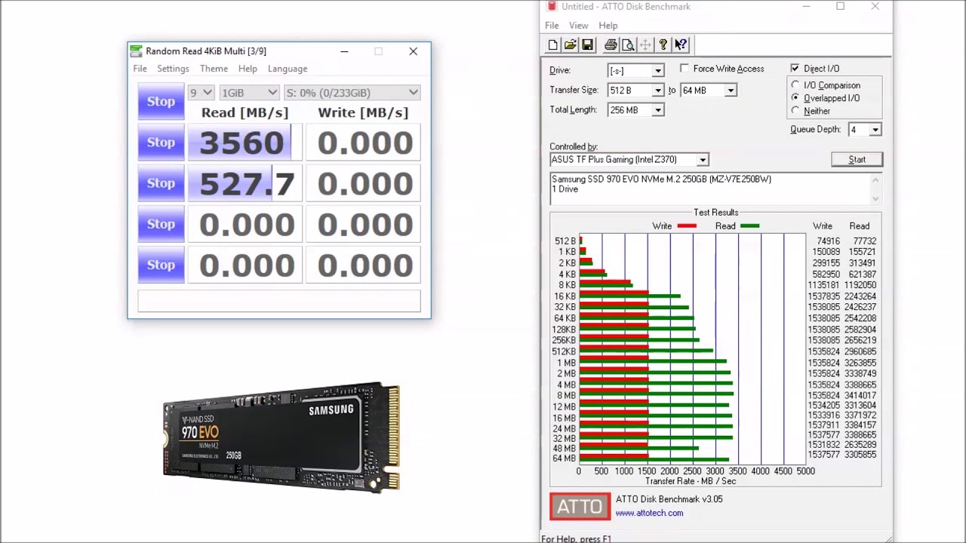Image resolution: width=966 pixels, height=543 pixels.
Task: Select the Overlapped I/O radio button
Action: 795,98
